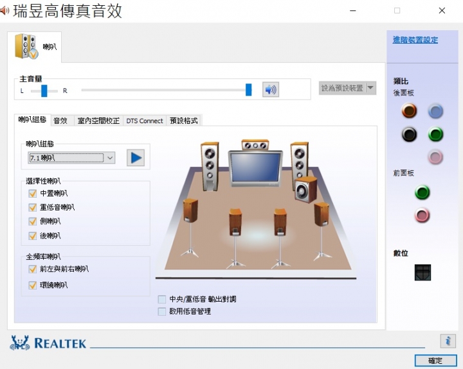Click the TV screen in the room diagram
The image size is (463, 369).
coord(255,167)
